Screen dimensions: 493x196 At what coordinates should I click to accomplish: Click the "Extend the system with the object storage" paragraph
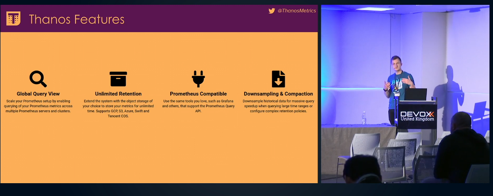pos(118,109)
